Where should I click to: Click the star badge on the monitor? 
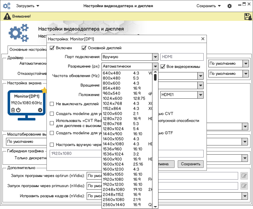(x=44, y=90)
